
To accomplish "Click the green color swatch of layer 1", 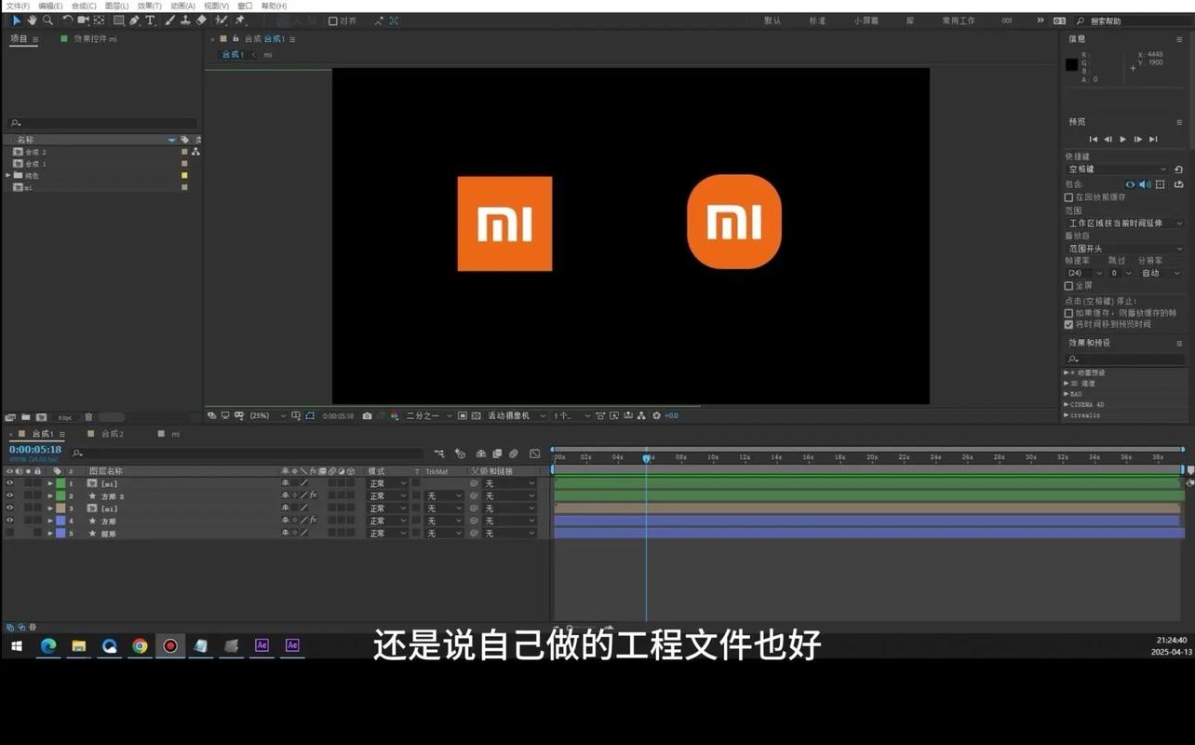I will tap(61, 483).
